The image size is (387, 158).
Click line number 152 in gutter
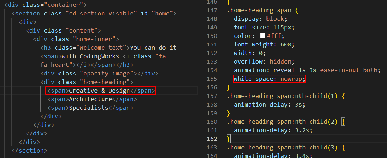[212, 53]
